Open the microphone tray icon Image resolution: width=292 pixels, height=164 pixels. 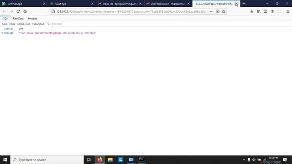[x=249, y=160]
